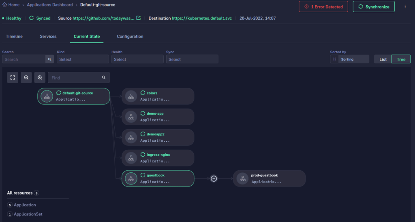Switch to the Timeline tab
Screen dimensions: 415x222
click(14, 36)
